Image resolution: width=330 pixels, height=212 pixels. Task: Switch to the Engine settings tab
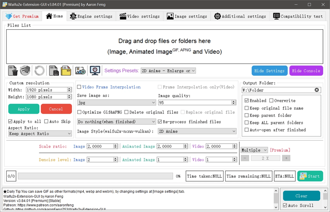point(91,16)
